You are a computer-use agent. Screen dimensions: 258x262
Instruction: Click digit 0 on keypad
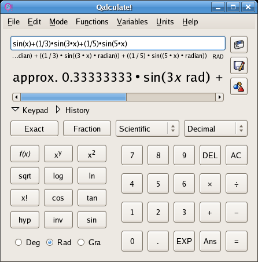point(132,241)
